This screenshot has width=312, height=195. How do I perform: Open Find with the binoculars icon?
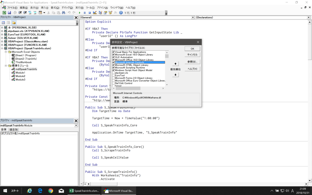coord(63,13)
